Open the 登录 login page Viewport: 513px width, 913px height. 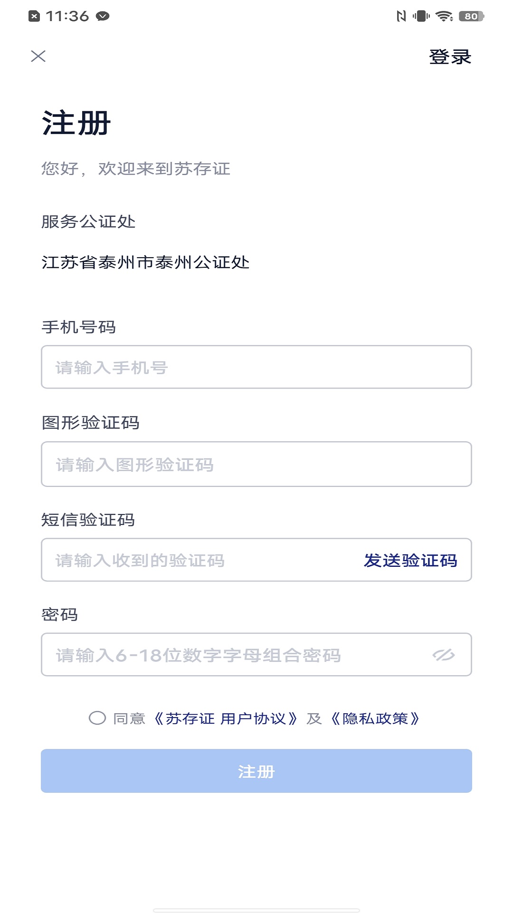[x=450, y=57]
